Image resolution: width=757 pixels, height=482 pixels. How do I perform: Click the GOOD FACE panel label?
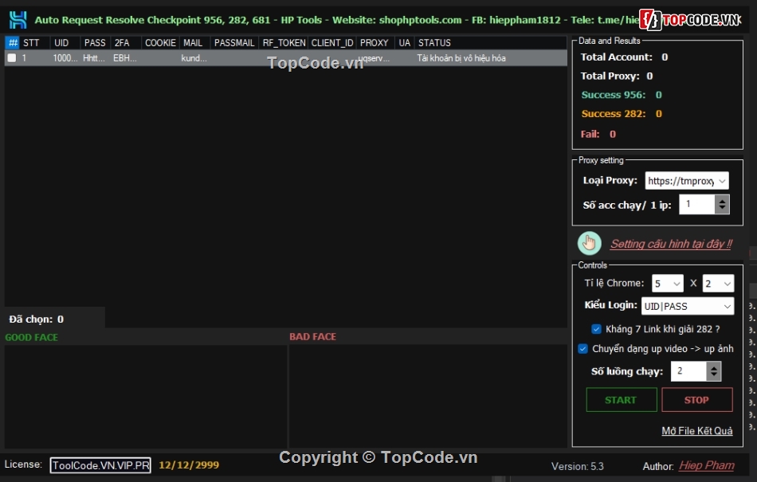pos(31,337)
